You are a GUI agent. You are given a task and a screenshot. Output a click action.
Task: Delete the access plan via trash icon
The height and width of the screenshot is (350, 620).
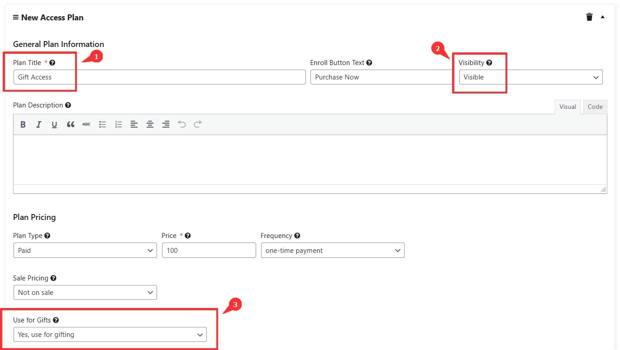tap(589, 17)
